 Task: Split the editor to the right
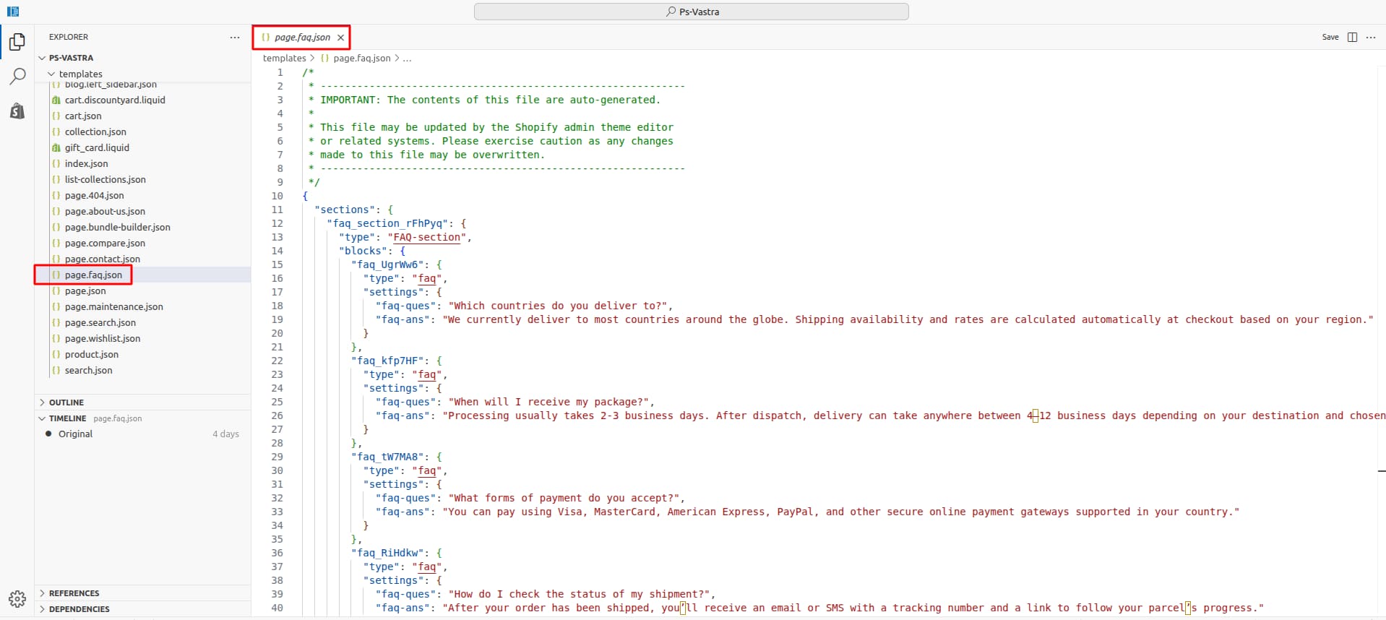[x=1353, y=37]
